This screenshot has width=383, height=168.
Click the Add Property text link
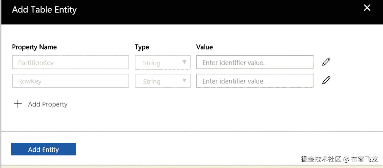click(48, 104)
